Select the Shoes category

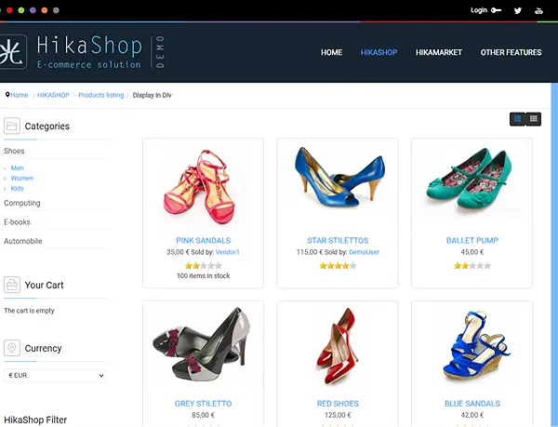[14, 151]
